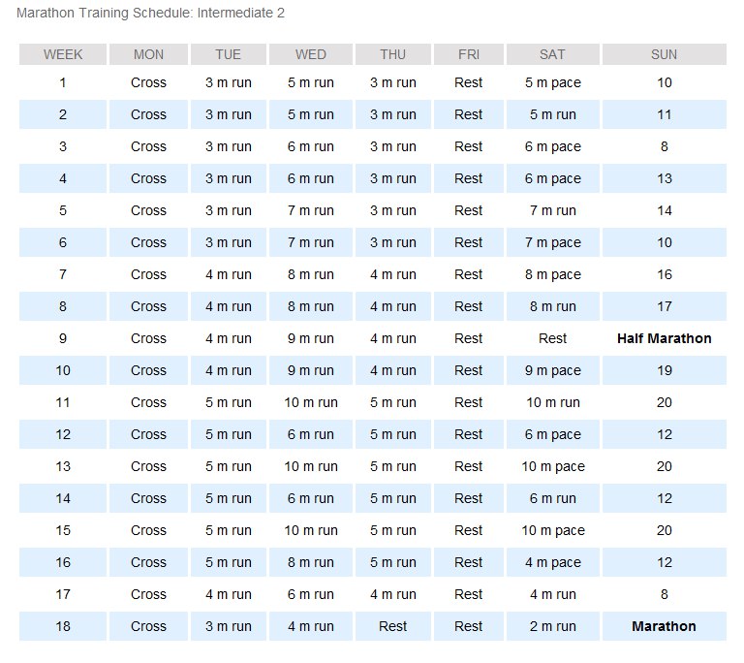Screen dimensions: 744x663
Task: Click Wednesday's '10 m run' in week 11
Action: pyautogui.click(x=311, y=402)
